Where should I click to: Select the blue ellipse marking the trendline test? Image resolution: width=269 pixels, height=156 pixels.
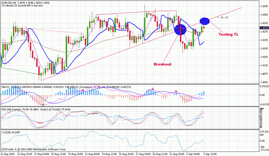(x=204, y=21)
